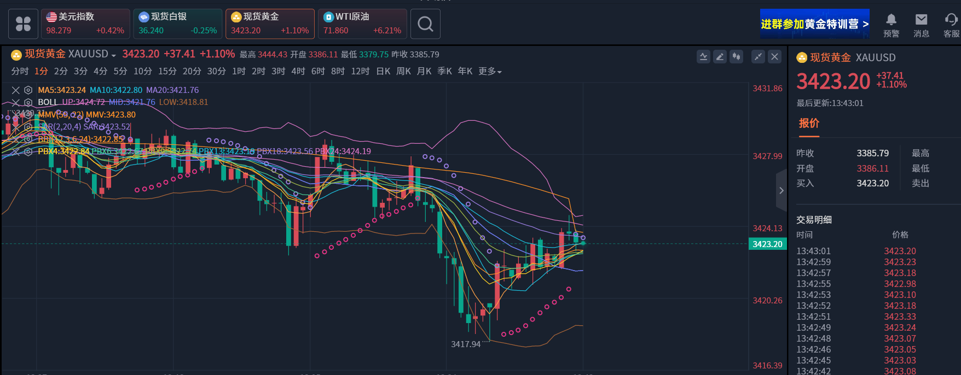This screenshot has width=961, height=375.
Task: Select the 日K daily chart tab
Action: tap(383, 72)
